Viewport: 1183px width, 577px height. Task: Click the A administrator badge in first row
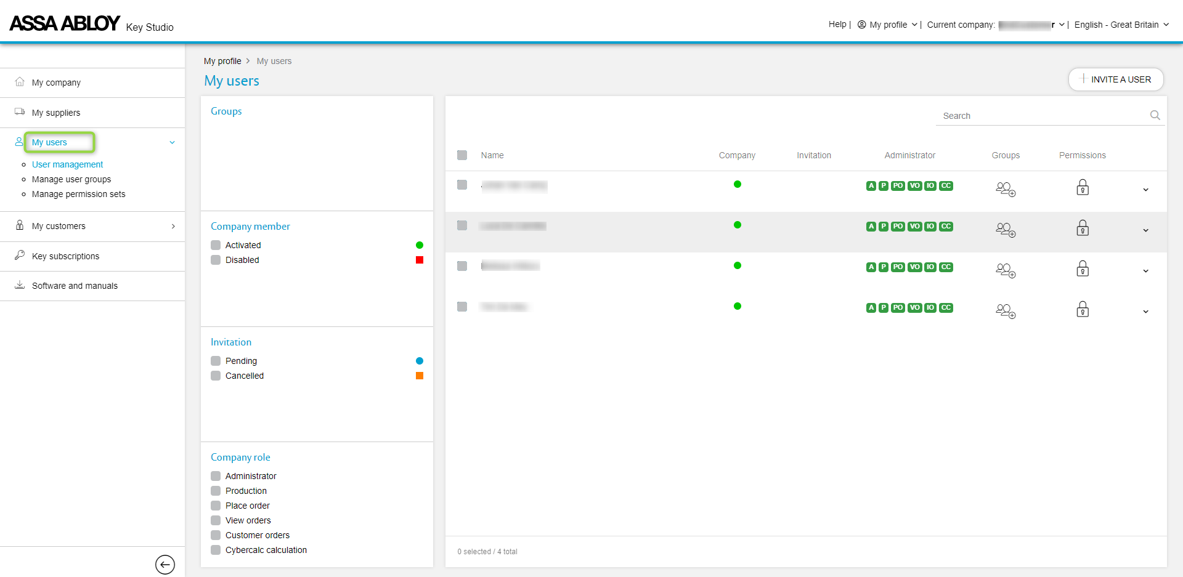coord(871,186)
